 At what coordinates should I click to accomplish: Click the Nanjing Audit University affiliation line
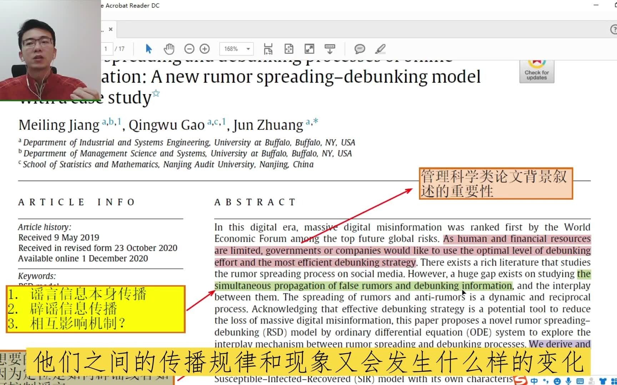pos(166,164)
